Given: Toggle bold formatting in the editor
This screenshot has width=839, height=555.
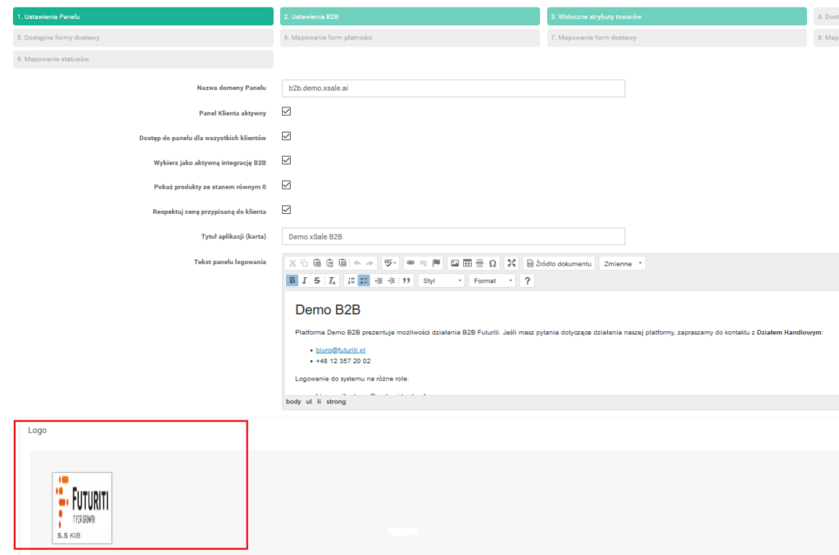Looking at the screenshot, I should [292, 280].
